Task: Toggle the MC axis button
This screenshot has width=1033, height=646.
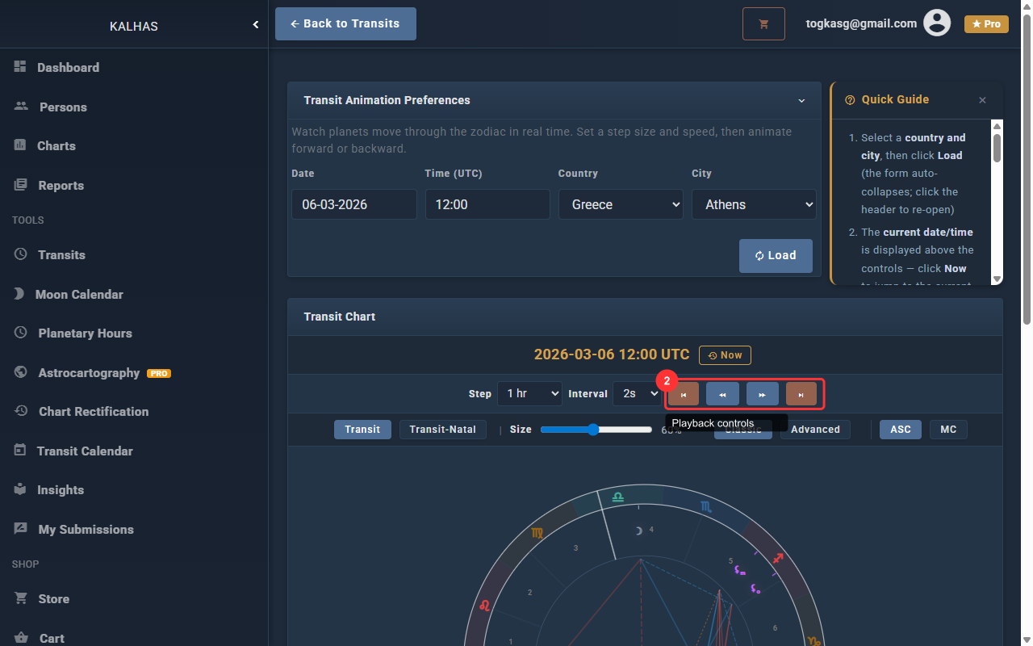Action: 948,430
